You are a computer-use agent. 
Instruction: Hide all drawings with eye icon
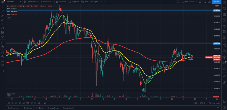pos(2,65)
